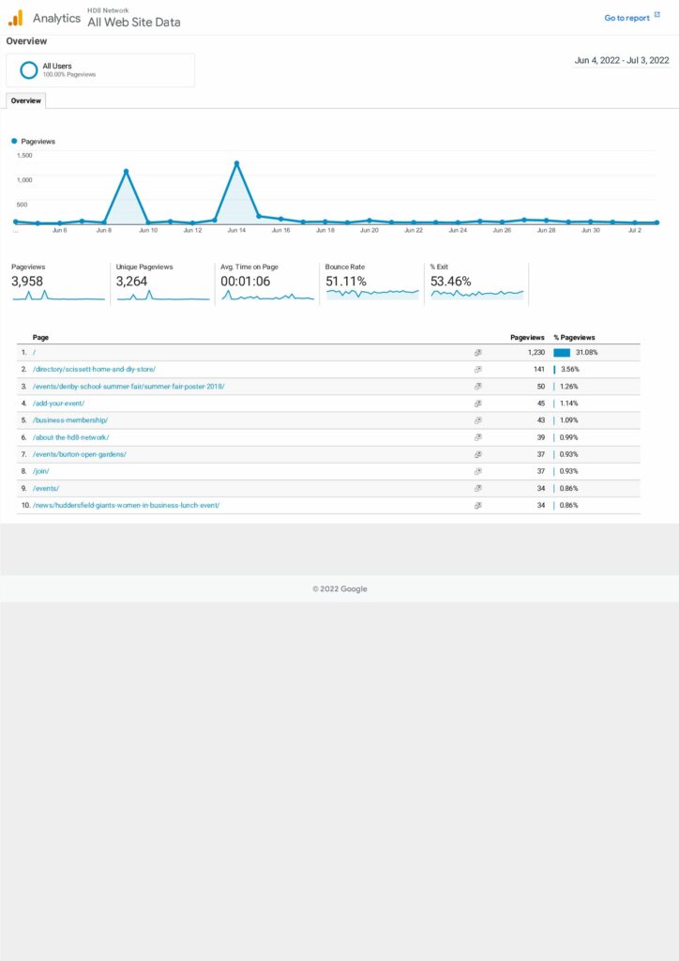Open external link icon for /join/ row
This screenshot has width=679, height=961.
[477, 471]
